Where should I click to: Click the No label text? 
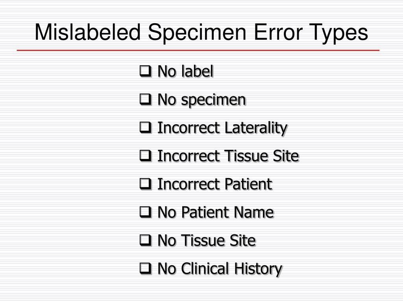(186, 72)
